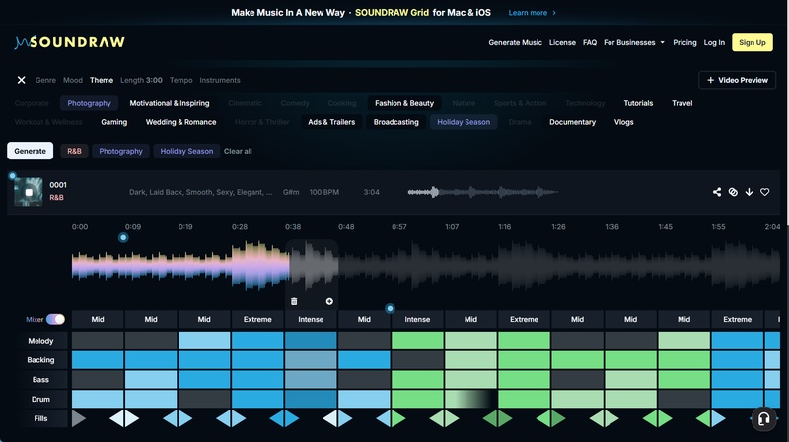The height and width of the screenshot is (442, 789).
Task: Select the Travel theme
Action: (681, 103)
